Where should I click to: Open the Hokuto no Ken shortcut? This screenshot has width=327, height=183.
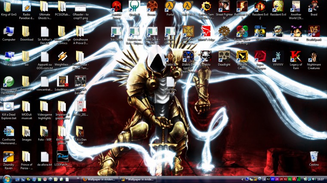pos(135,32)
